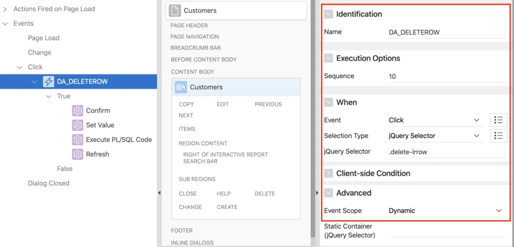Select the False branch tree item
The width and height of the screenshot is (514, 247).
tap(65, 169)
